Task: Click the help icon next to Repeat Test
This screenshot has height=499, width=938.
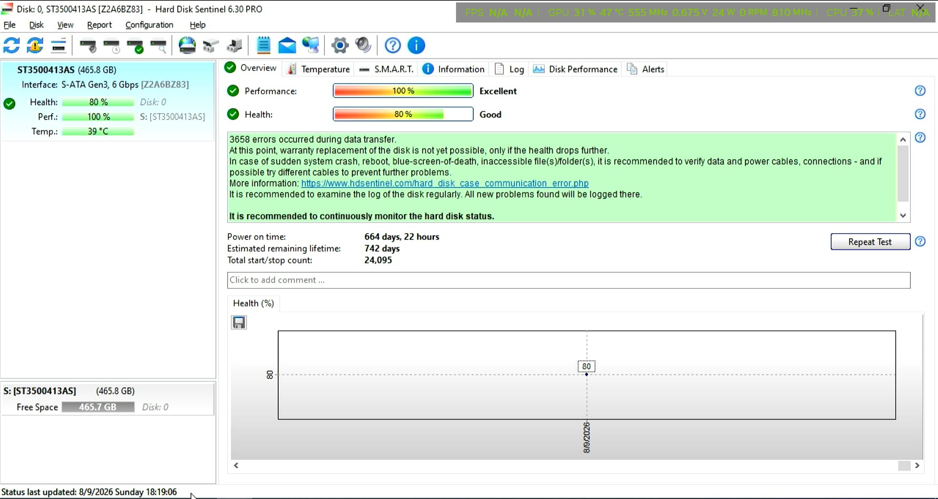Action: coord(920,241)
